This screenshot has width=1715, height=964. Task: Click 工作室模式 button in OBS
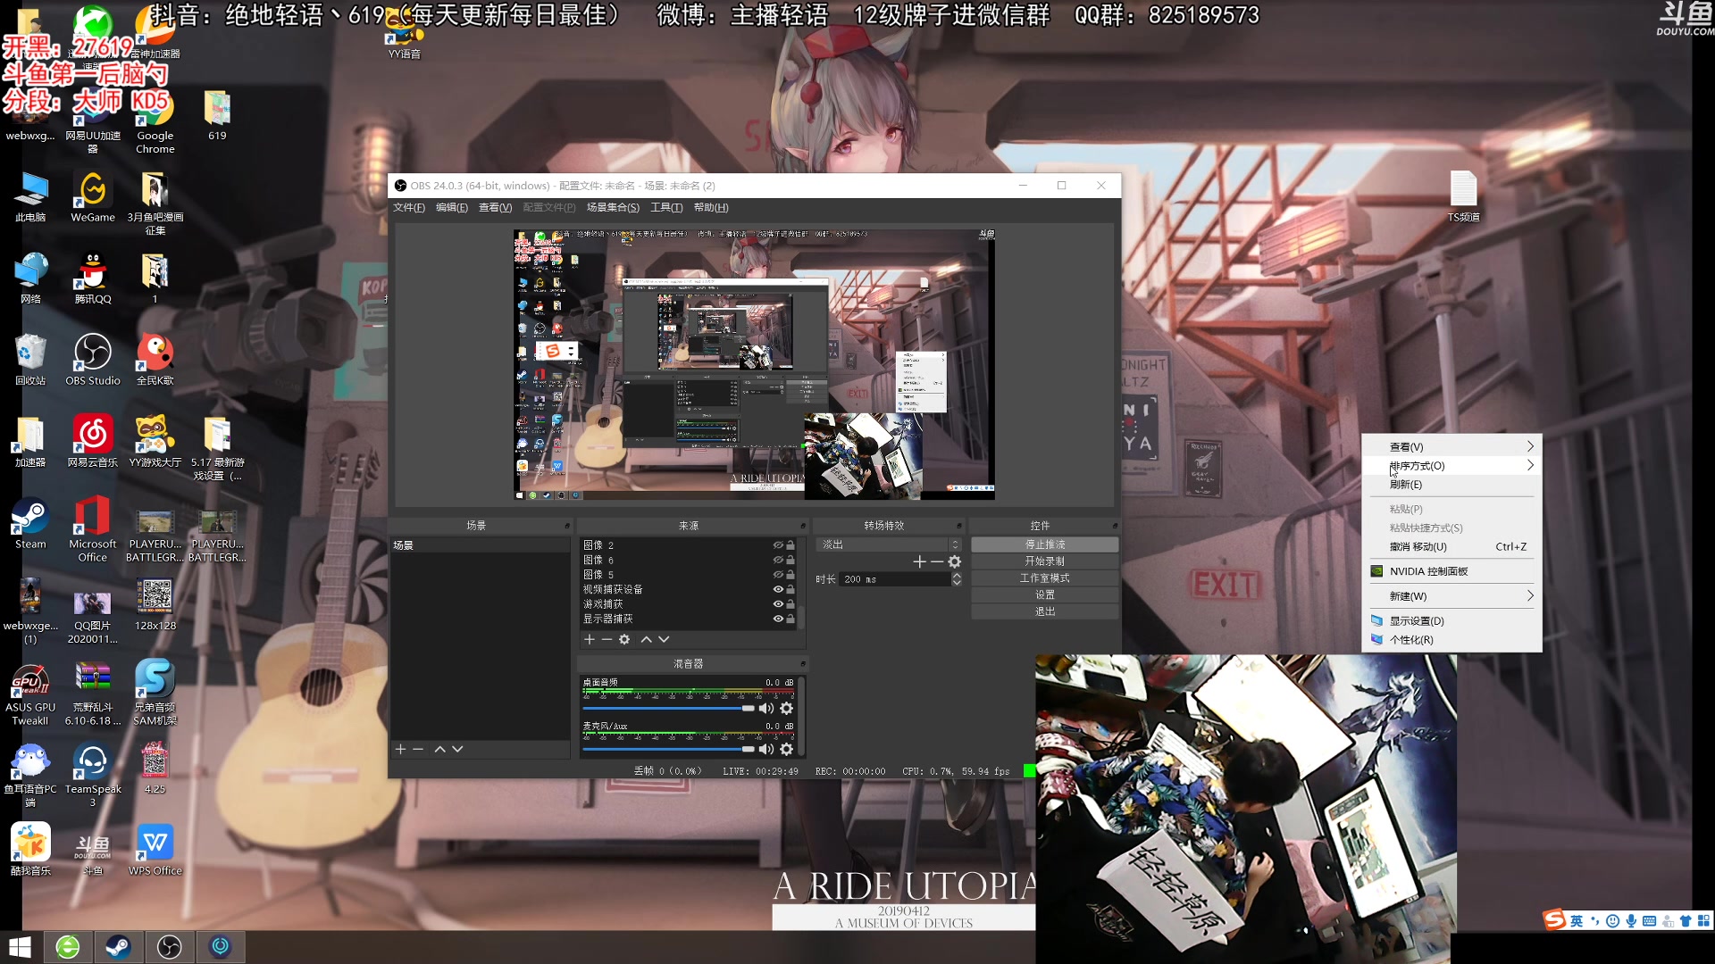1043,577
